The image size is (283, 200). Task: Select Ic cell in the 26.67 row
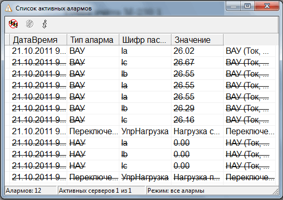tap(145, 63)
